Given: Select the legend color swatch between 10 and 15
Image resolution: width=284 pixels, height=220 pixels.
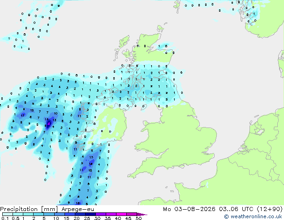Looking at the screenshot, I should tap(60, 214).
